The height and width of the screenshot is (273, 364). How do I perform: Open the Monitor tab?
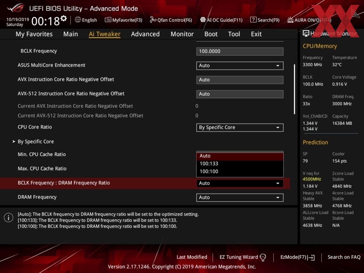click(x=182, y=34)
